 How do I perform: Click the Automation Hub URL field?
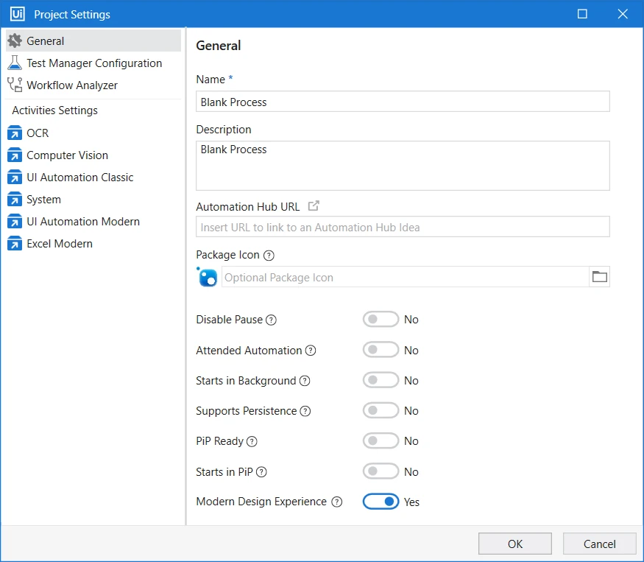403,227
